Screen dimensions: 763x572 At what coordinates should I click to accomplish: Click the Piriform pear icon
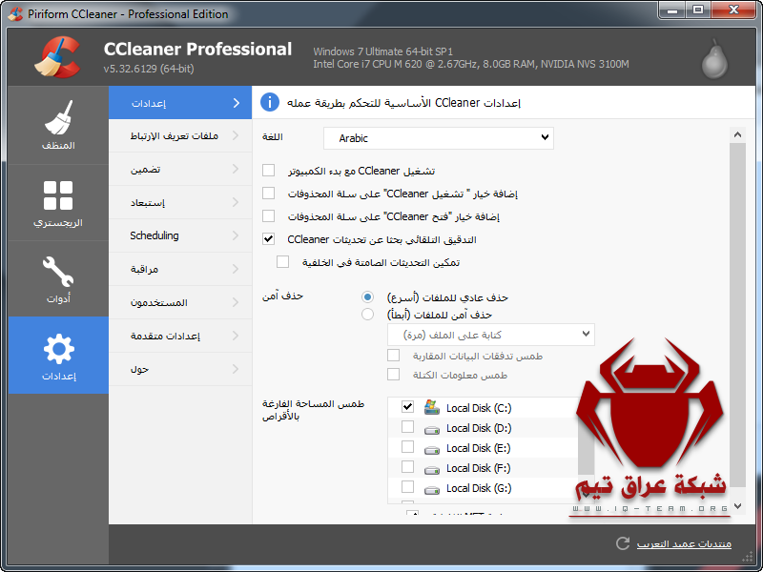point(714,59)
